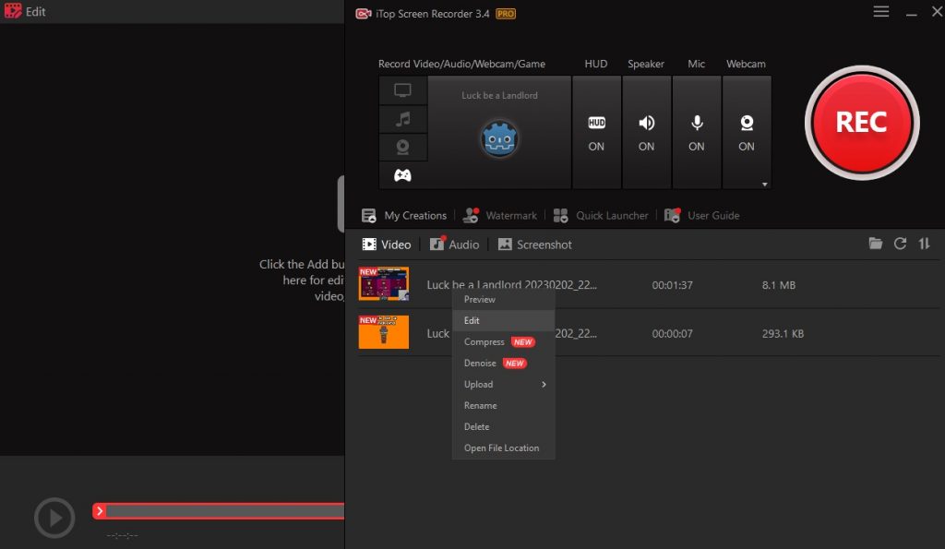Refresh the recordings list
This screenshot has width=945, height=549.
coord(900,244)
